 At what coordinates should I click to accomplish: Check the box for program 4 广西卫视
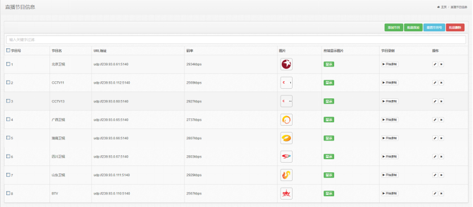(8, 119)
